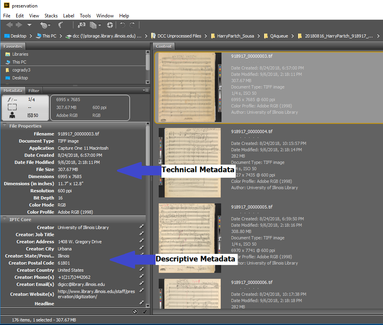Select thumbnail for 918917_00000004.tif
Viewport: 383px width, 325px height.
(x=190, y=163)
